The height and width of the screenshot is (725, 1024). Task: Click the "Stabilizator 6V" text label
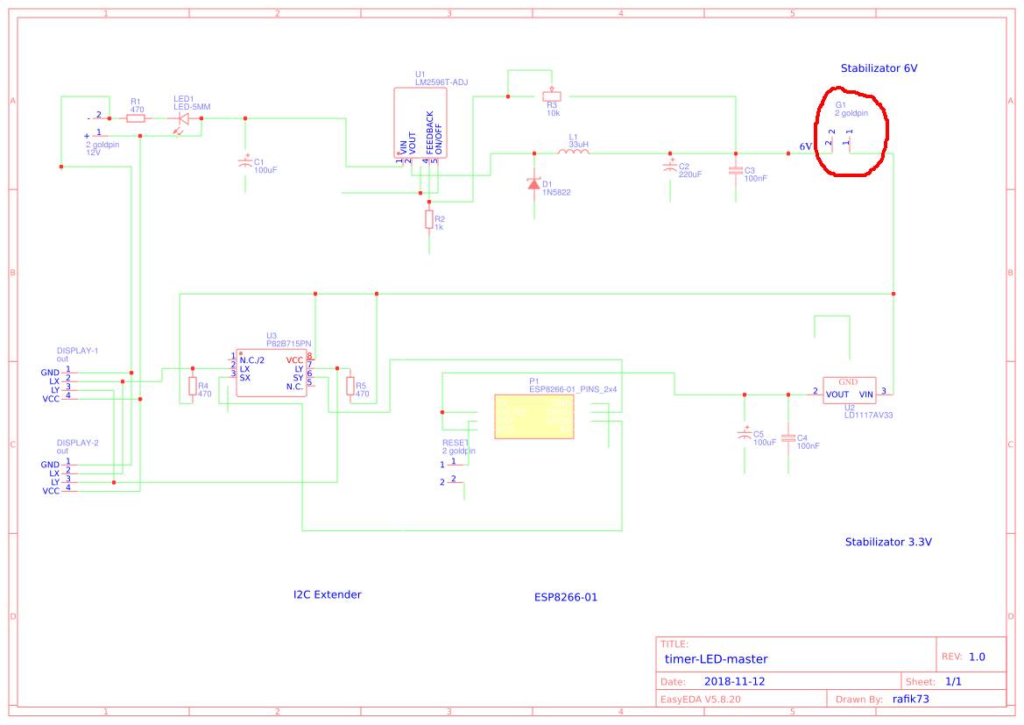tap(879, 68)
